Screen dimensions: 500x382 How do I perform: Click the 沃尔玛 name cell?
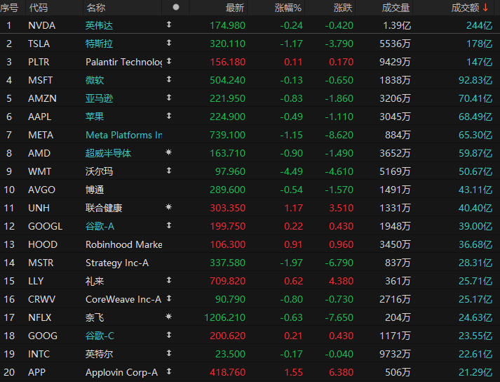(99, 171)
